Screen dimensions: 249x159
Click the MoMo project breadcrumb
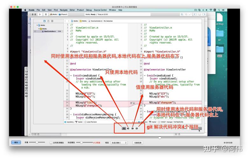tap(75, 21)
